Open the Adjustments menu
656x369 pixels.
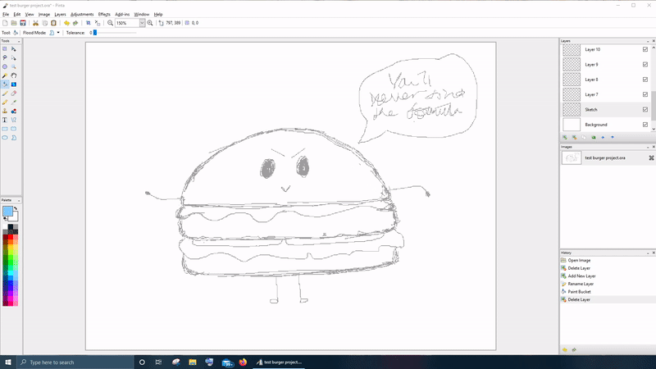coord(82,14)
